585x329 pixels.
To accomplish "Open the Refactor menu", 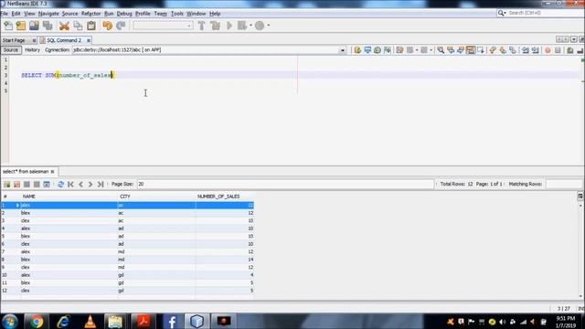I will coord(91,14).
